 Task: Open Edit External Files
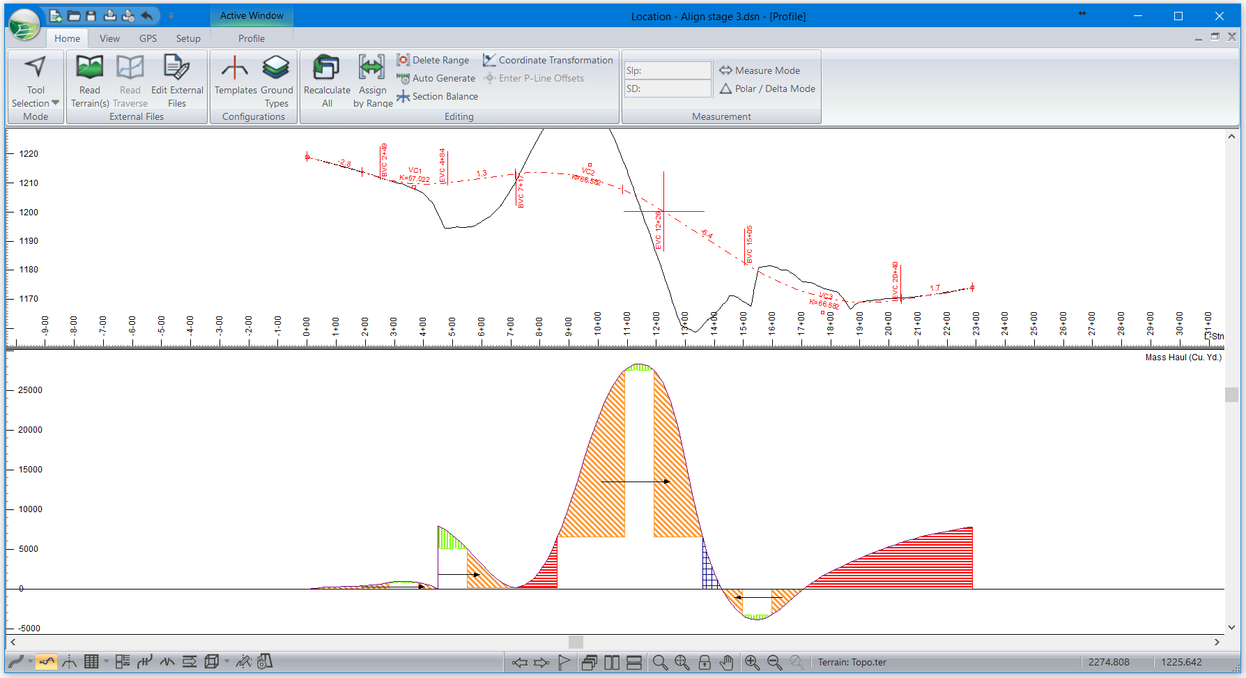[x=176, y=68]
